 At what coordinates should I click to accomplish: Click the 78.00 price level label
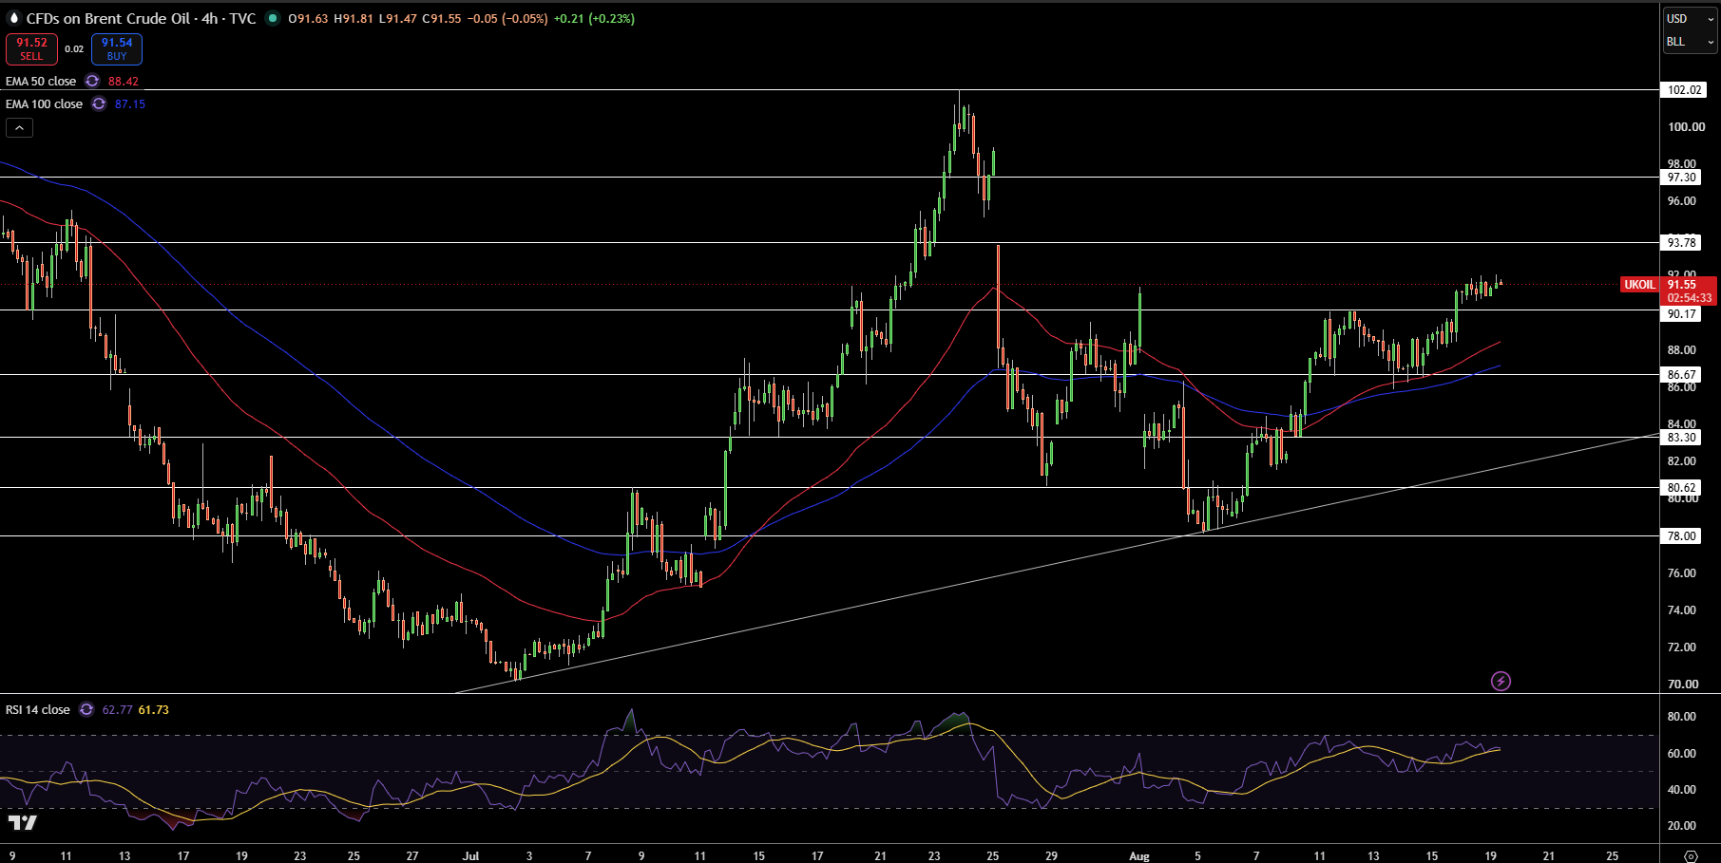[1681, 536]
